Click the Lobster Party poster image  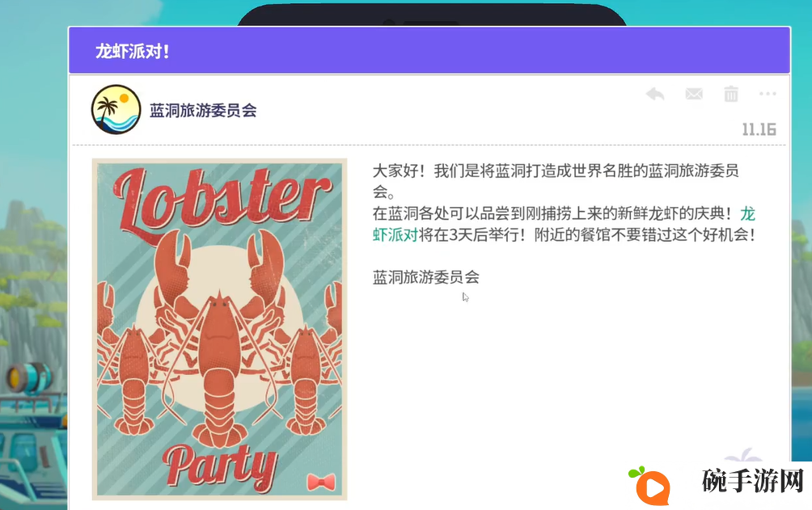pos(219,329)
